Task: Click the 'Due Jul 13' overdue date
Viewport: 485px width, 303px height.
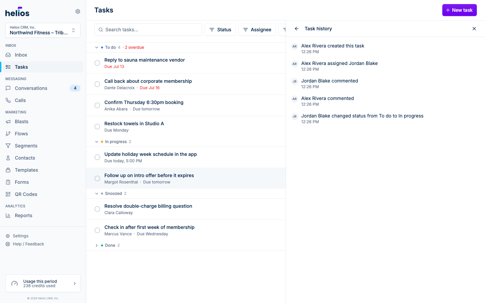Action: click(x=114, y=67)
